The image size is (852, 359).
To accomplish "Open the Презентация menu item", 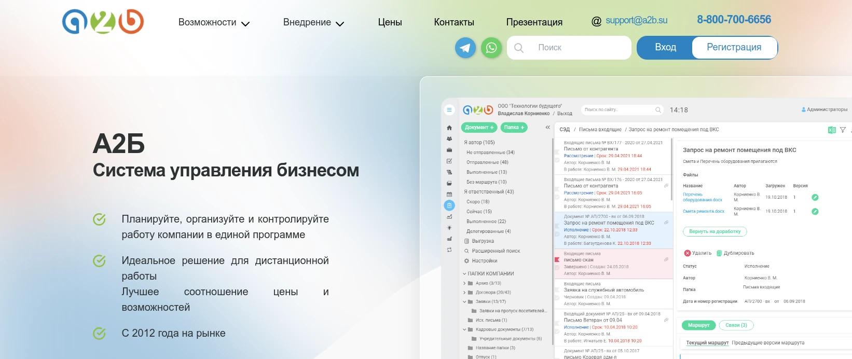I will (x=534, y=22).
